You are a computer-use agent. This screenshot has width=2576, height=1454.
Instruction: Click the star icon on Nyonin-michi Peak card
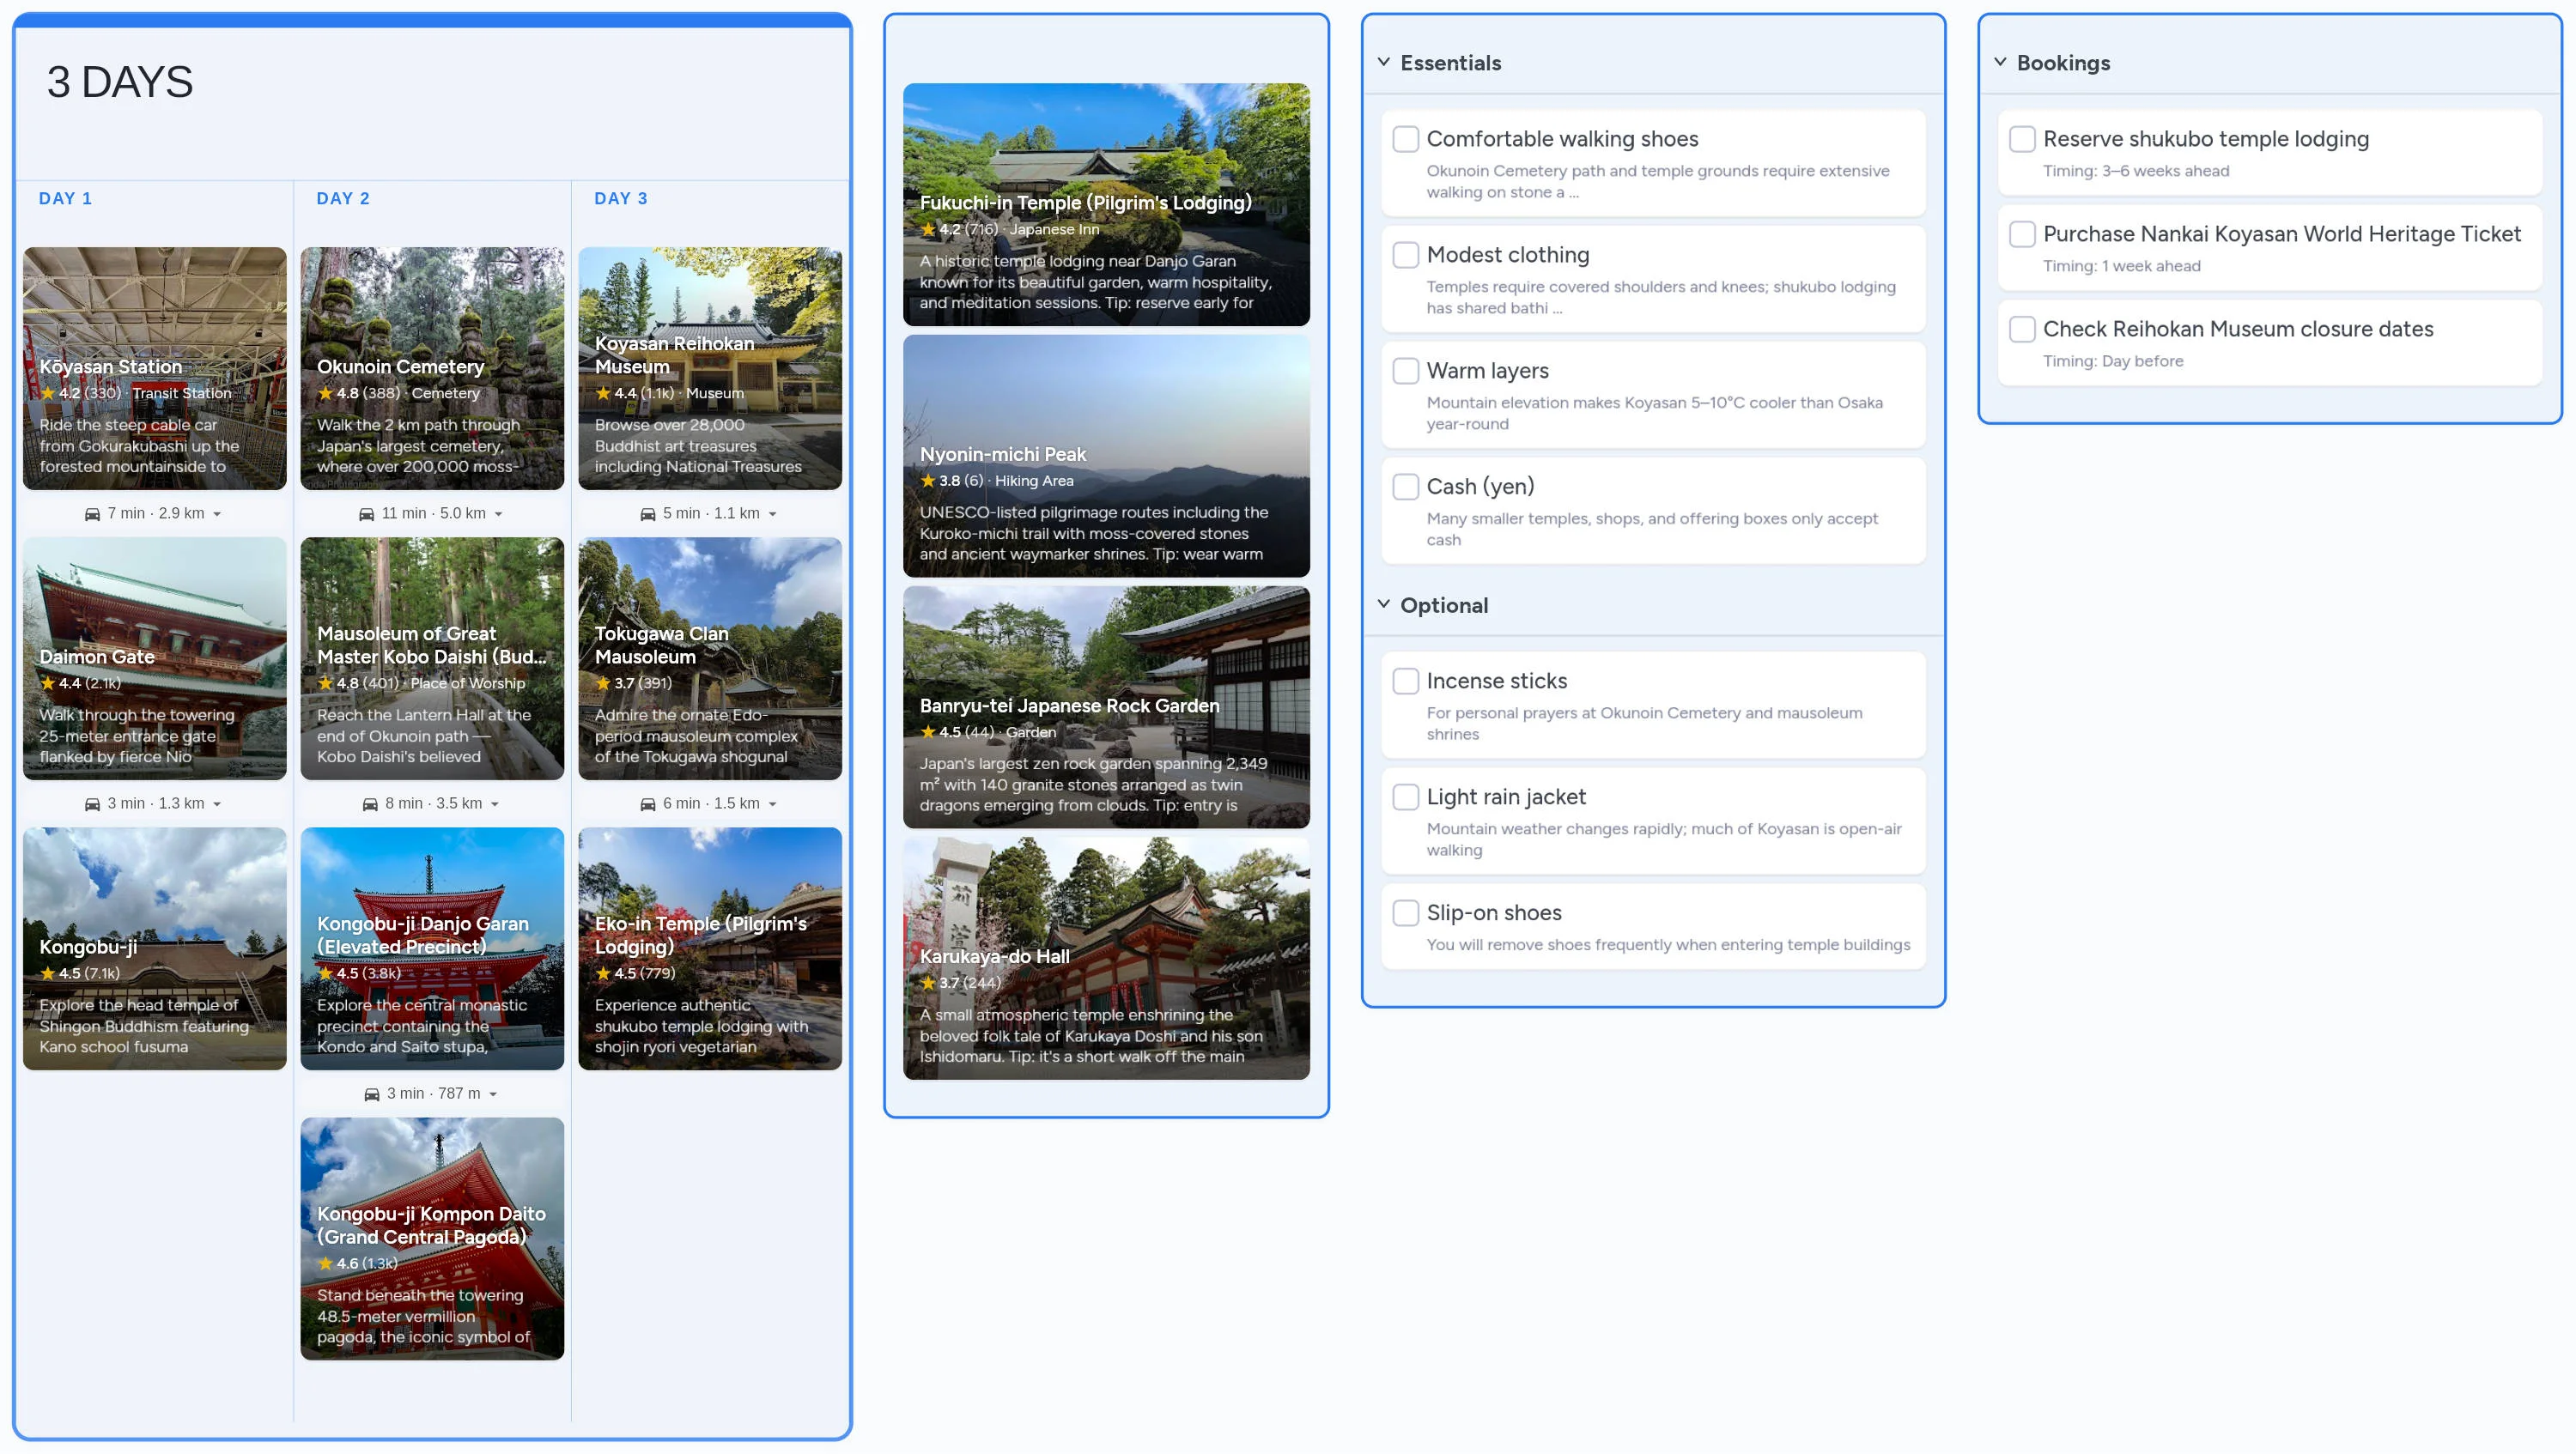click(x=928, y=481)
